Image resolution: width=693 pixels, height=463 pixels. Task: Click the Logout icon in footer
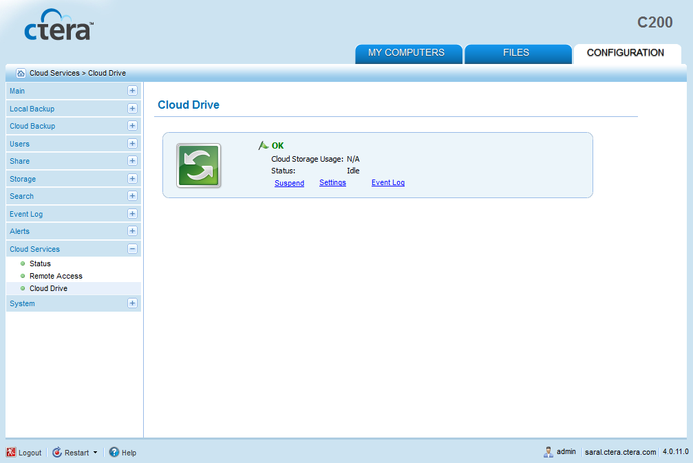tap(10, 452)
